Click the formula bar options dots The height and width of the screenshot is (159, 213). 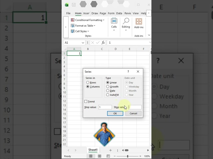88,43
